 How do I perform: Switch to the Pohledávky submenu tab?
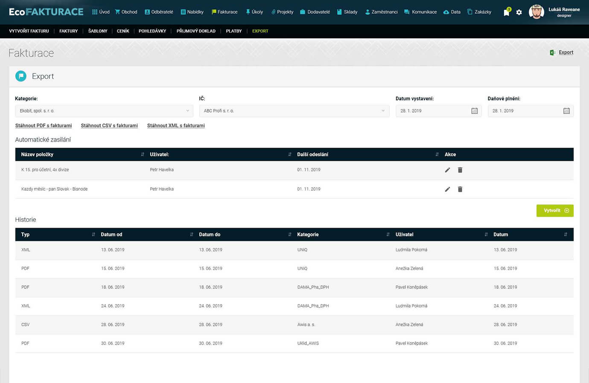pyautogui.click(x=152, y=31)
